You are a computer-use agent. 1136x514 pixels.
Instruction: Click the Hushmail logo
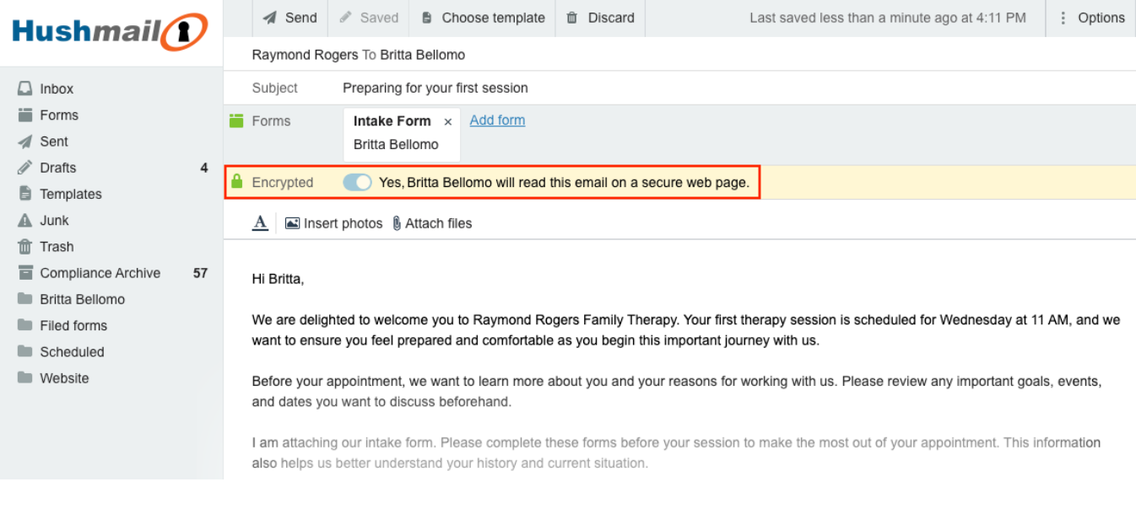pyautogui.click(x=109, y=29)
